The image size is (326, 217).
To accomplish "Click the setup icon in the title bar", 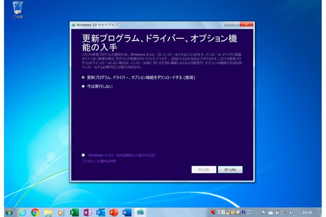I will click(x=73, y=25).
